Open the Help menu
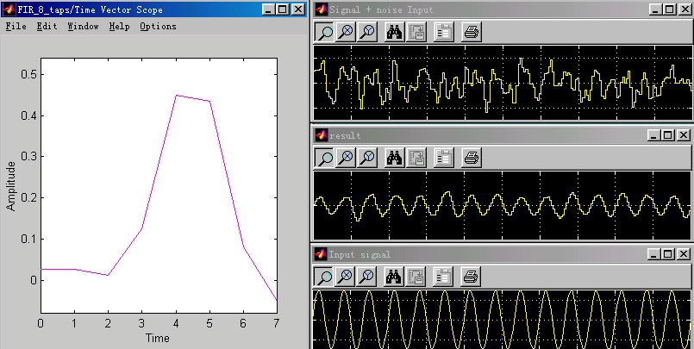Image resolution: width=694 pixels, height=349 pixels. (x=119, y=26)
